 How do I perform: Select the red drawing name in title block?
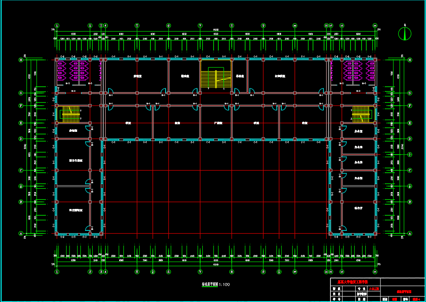pyautogui.click(x=404, y=291)
